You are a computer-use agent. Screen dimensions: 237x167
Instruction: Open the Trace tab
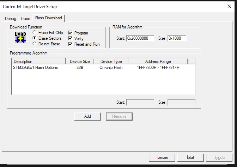tap(25, 19)
